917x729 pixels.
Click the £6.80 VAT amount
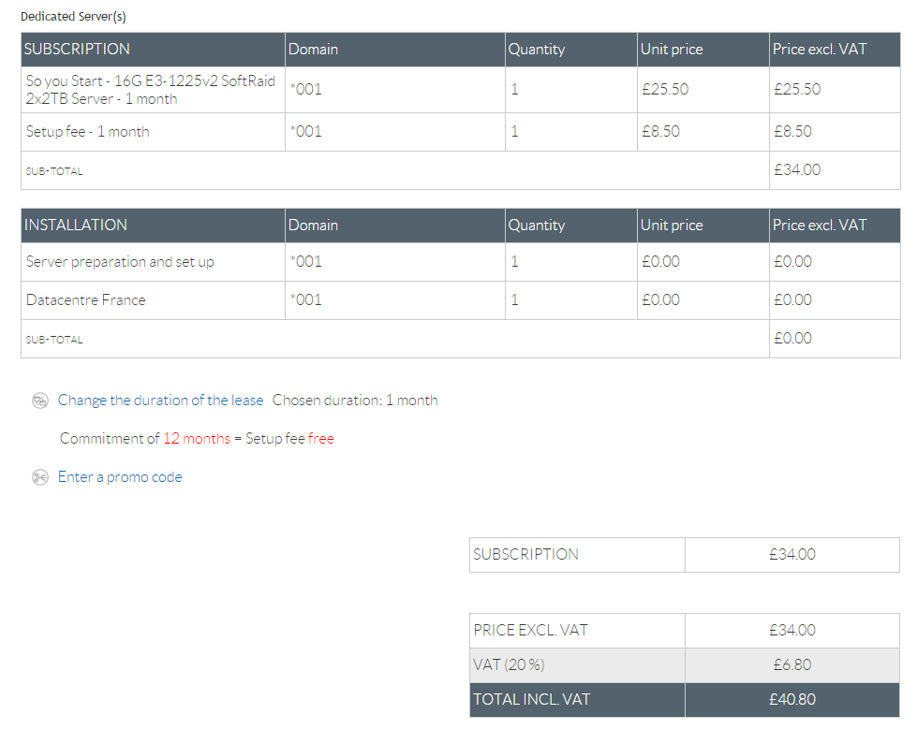pyautogui.click(x=792, y=664)
